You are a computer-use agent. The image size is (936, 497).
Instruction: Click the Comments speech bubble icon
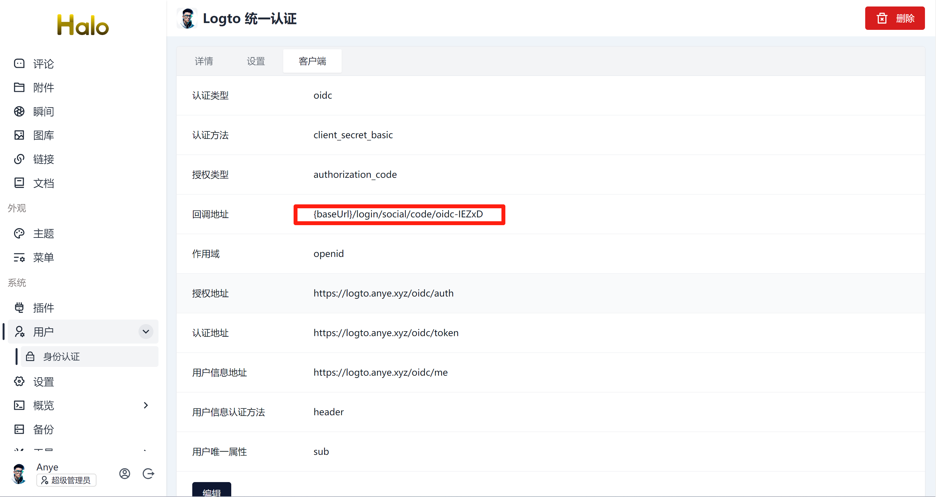(x=19, y=64)
